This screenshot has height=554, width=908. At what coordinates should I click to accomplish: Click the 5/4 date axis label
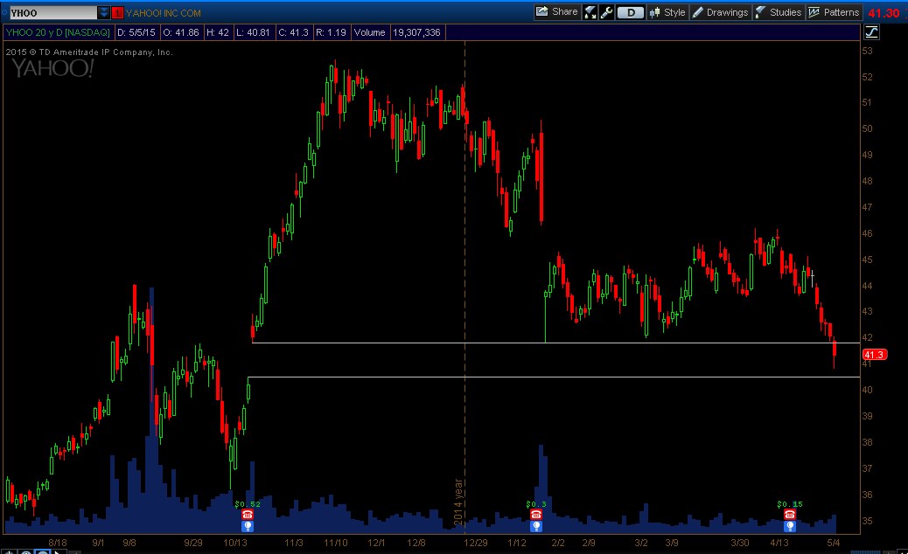coord(834,543)
